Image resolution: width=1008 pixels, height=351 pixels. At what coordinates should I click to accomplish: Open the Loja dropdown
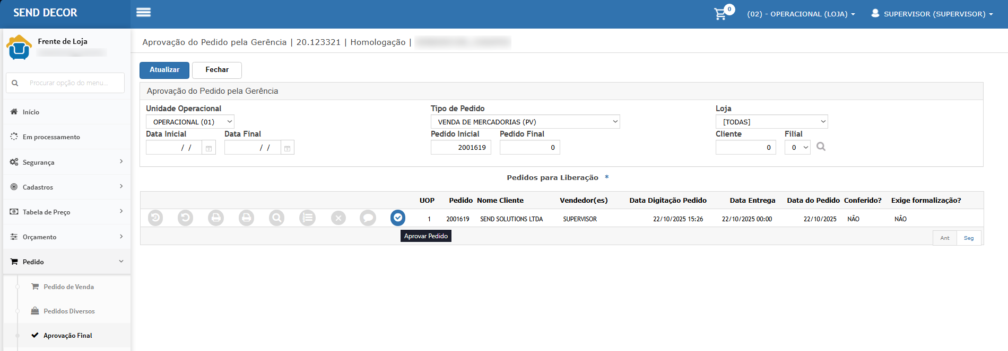[771, 122]
